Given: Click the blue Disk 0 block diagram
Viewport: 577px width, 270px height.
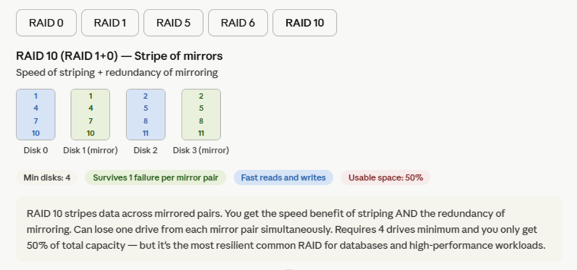Looking at the screenshot, I should pos(36,115).
